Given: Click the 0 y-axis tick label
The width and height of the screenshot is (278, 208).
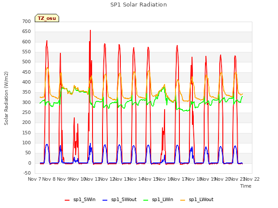Looking at the screenshot, I should pos(30,163).
